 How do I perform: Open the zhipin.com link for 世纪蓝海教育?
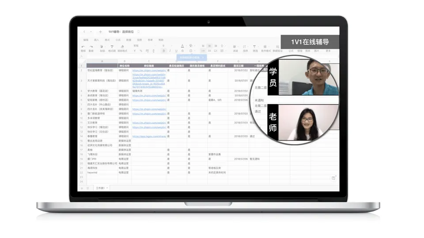149,70
